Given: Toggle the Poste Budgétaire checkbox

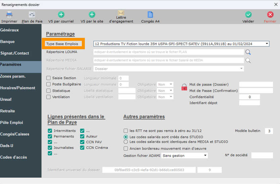Looking at the screenshot, I should click(x=48, y=84).
